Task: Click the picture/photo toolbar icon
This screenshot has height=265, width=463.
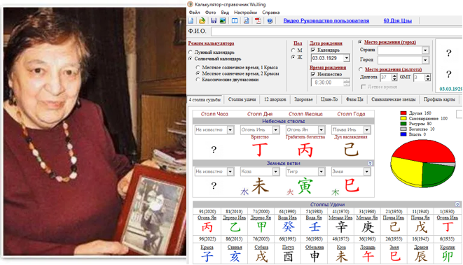Action: [x=223, y=21]
